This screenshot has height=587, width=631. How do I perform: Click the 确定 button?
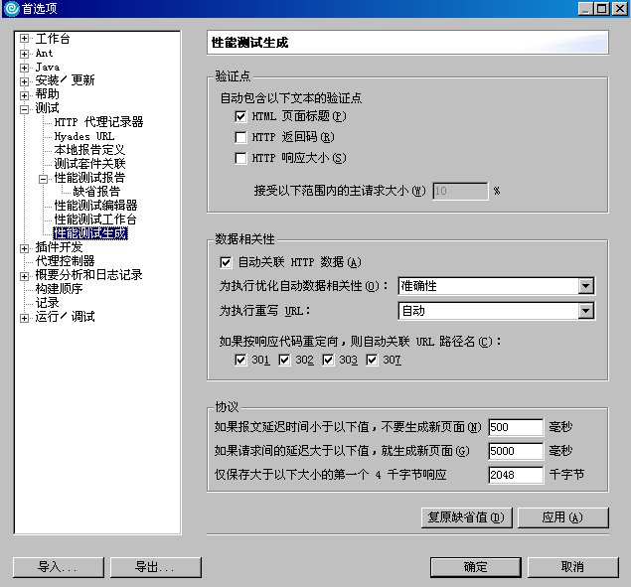[x=476, y=567]
